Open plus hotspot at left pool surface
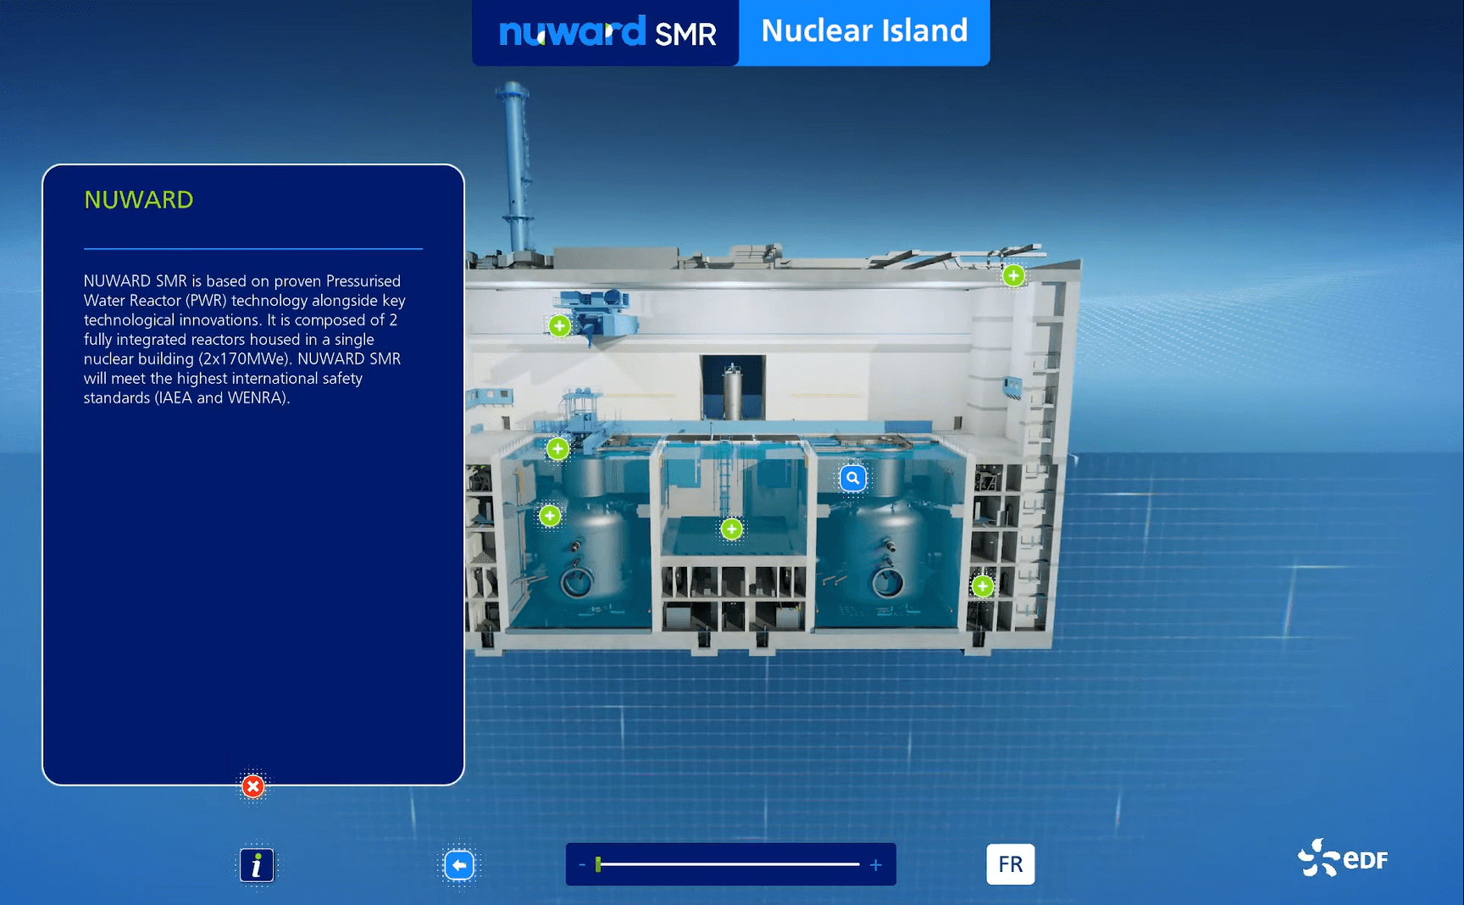Image resolution: width=1464 pixels, height=905 pixels. [557, 448]
